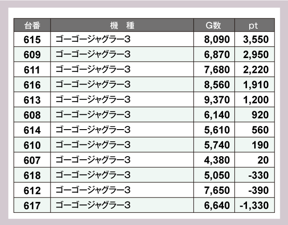Image resolution: width=288 pixels, height=225 pixels.
Task: Click the 台番 column header
Action: pos(32,25)
